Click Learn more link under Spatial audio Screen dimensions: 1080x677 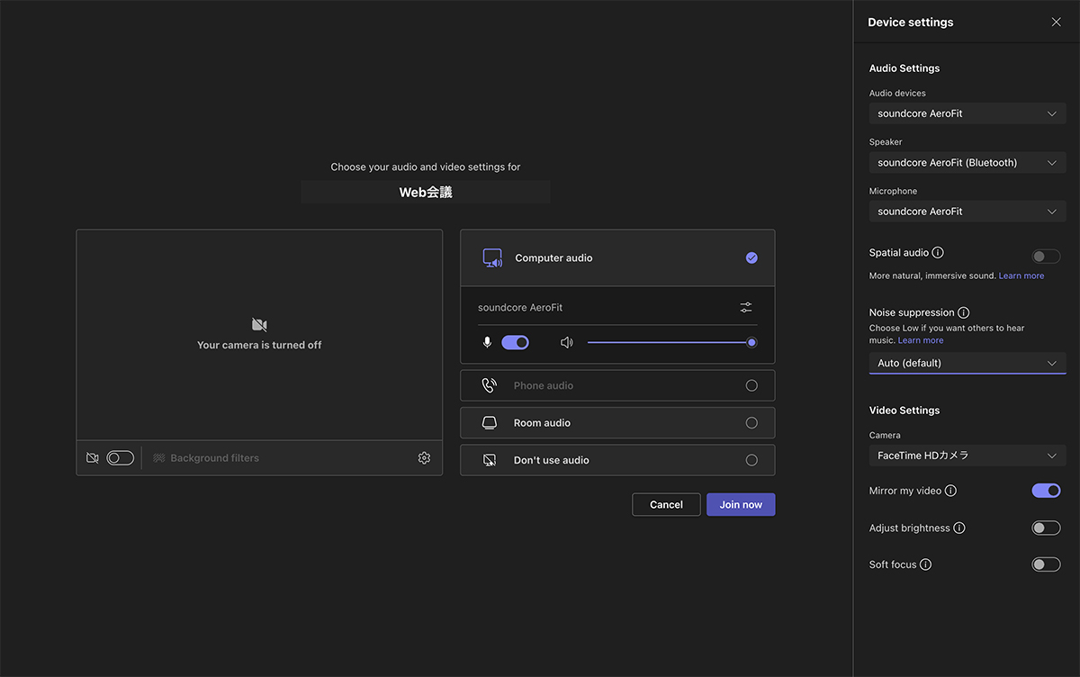coord(1021,275)
